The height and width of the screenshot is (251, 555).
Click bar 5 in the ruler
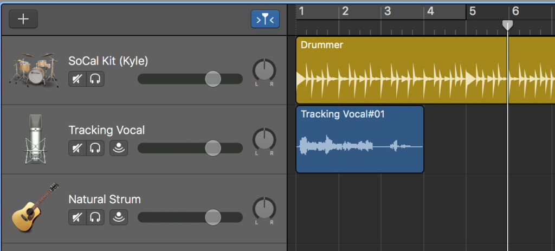tap(473, 11)
